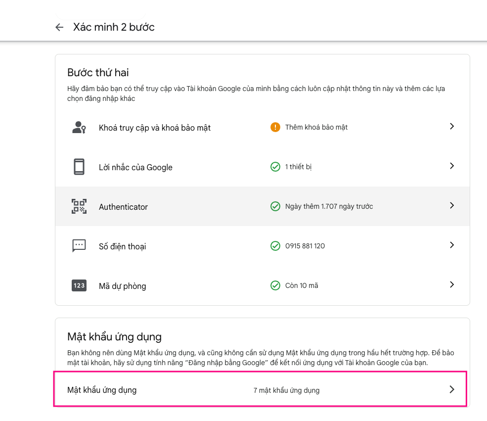
Task: Open Số điện thoại row chevron
Action: click(451, 245)
